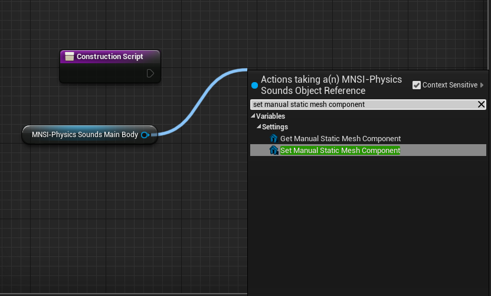Click the Context Sensitive text label

point(450,85)
